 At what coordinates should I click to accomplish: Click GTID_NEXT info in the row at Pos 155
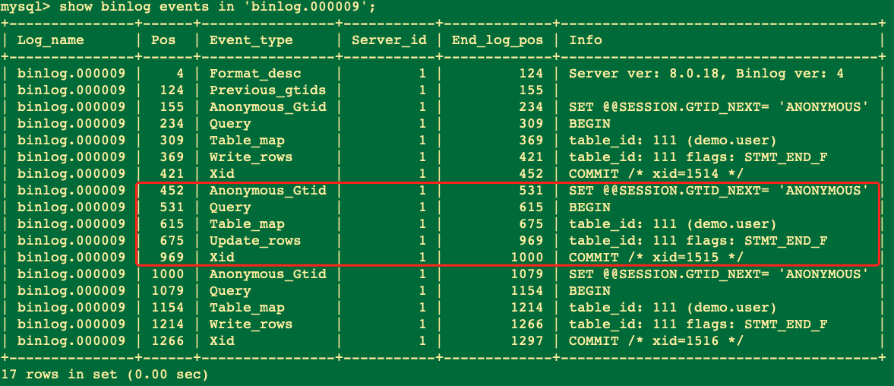[719, 106]
